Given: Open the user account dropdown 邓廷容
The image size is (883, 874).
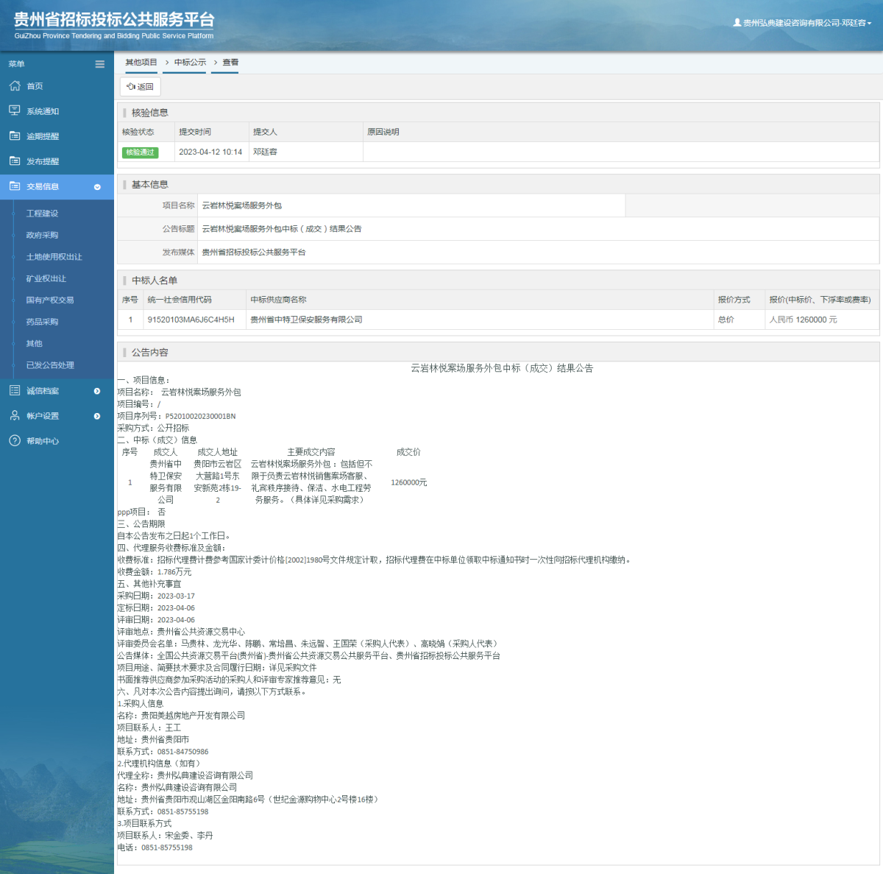Looking at the screenshot, I should point(802,23).
